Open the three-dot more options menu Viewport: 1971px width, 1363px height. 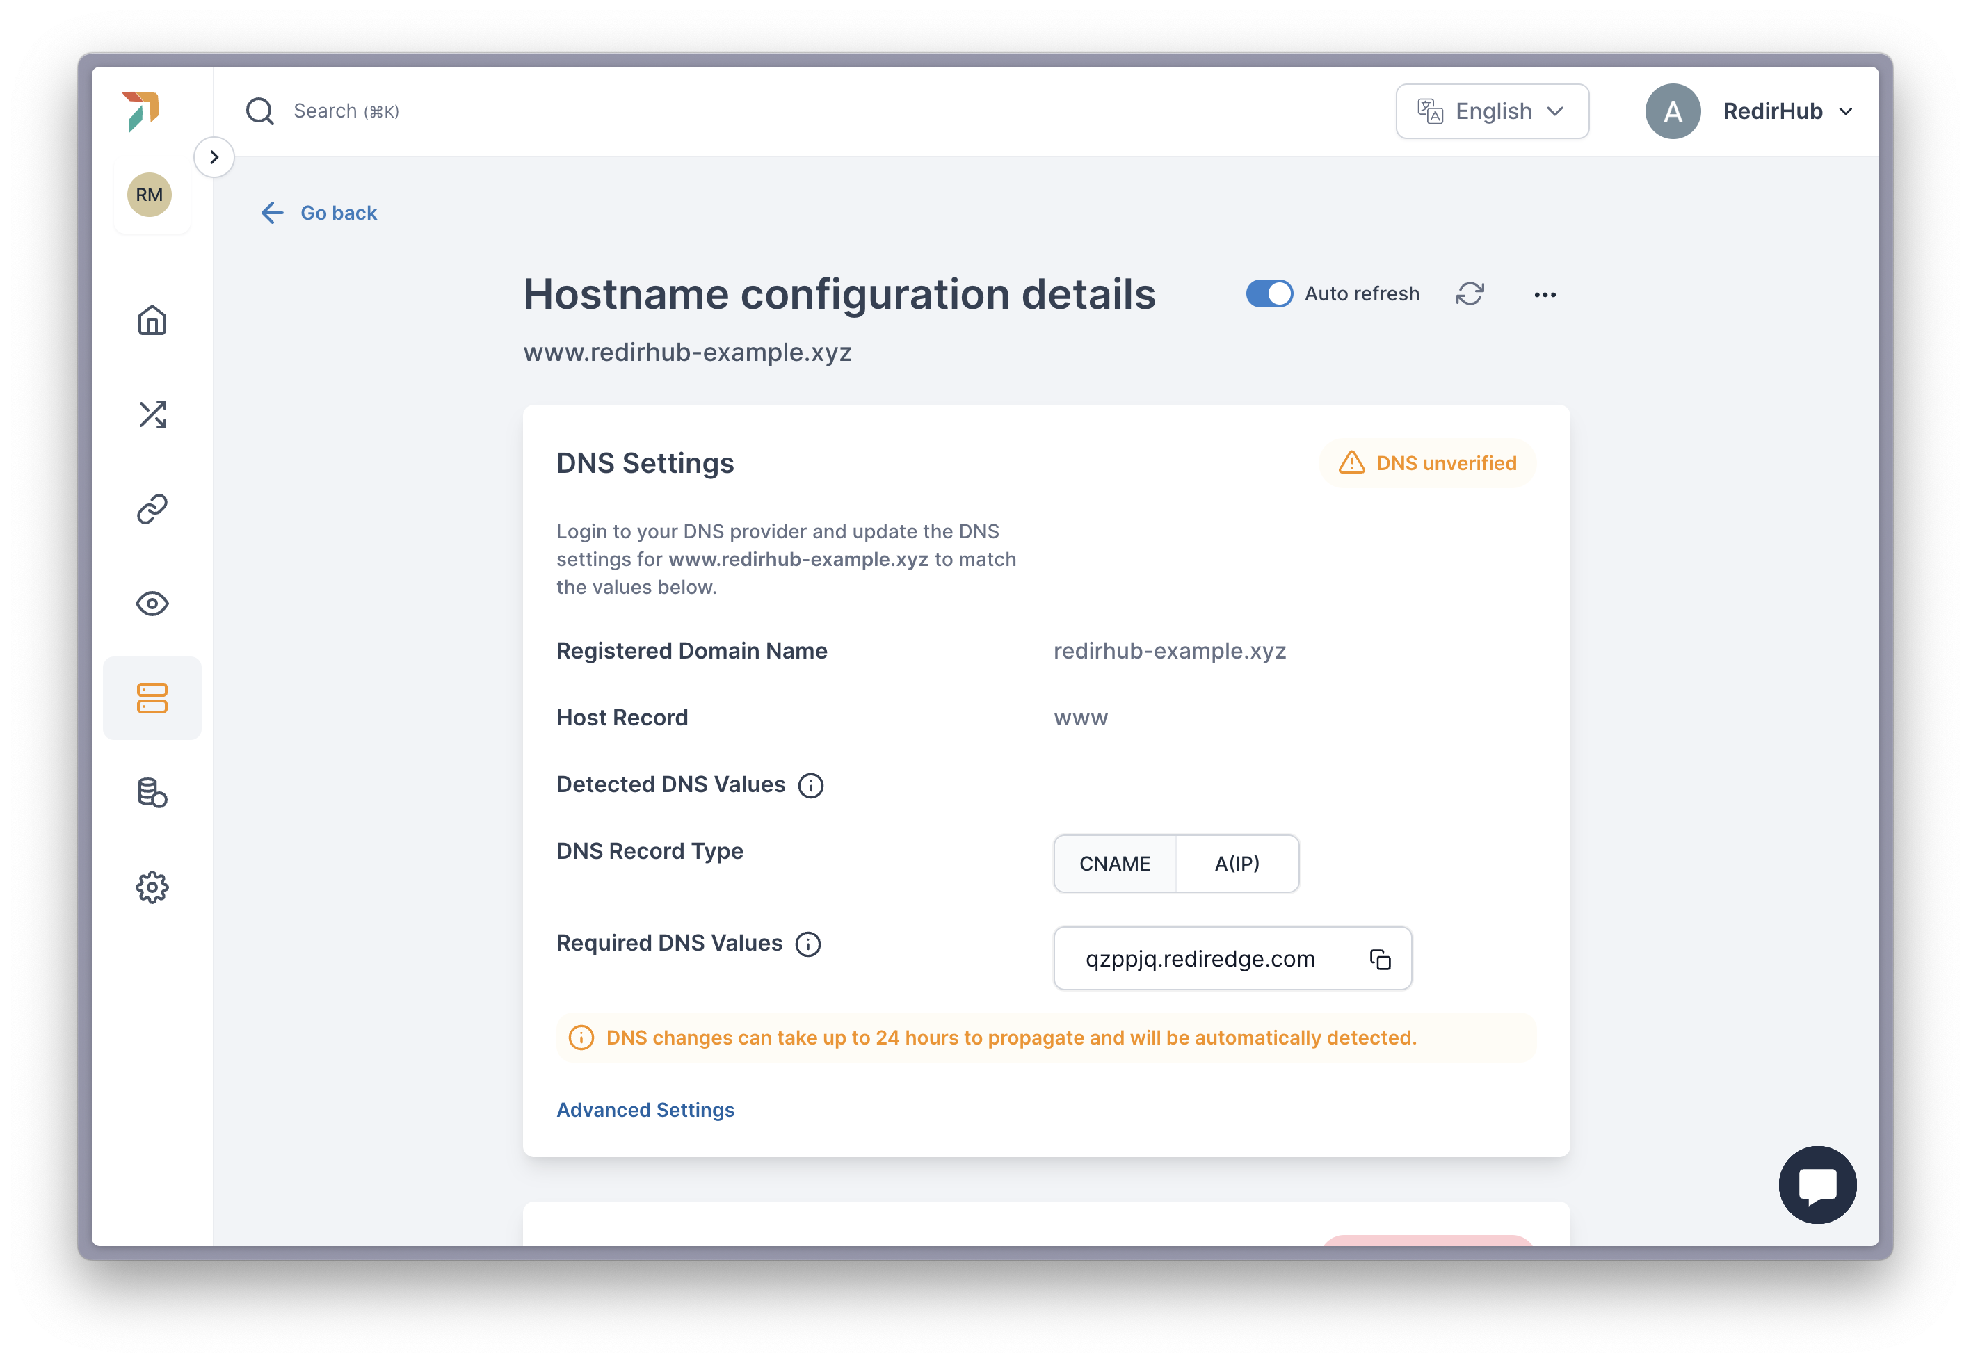pos(1545,295)
